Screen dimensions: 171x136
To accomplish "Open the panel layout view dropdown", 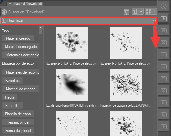I will (x=138, y=12).
